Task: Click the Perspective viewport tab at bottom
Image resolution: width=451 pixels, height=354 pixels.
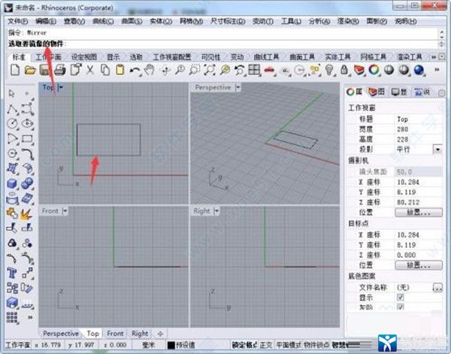Action: (x=61, y=333)
